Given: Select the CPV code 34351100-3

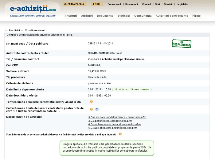Looking at the screenshot, I should point(94,65).
